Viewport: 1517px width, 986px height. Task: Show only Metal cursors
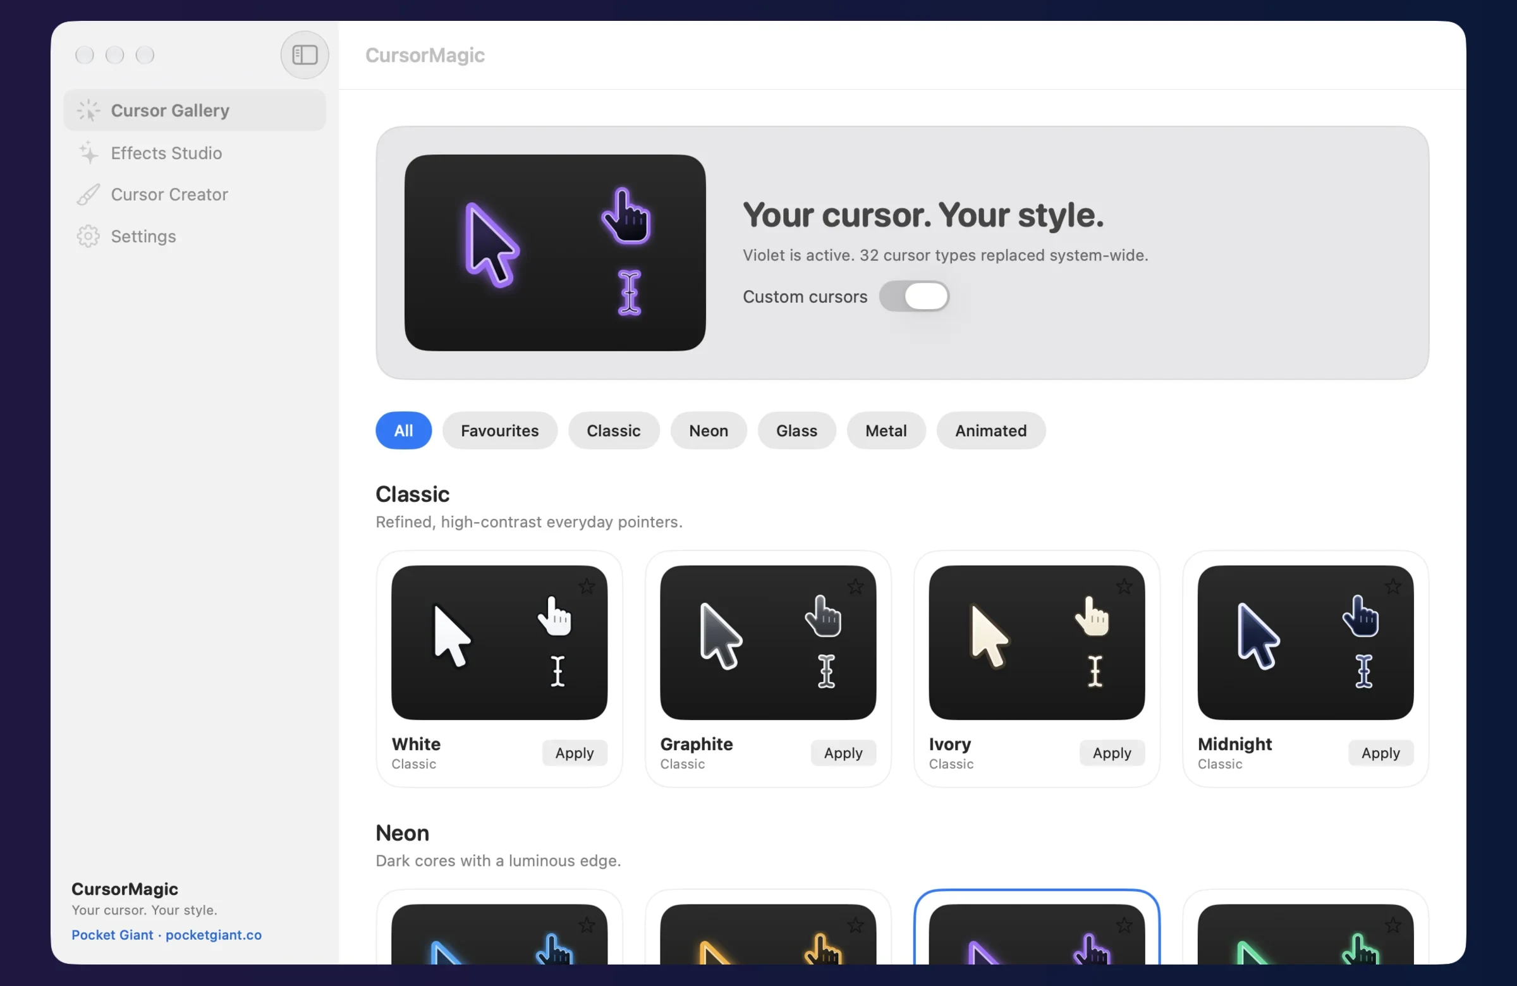(886, 431)
